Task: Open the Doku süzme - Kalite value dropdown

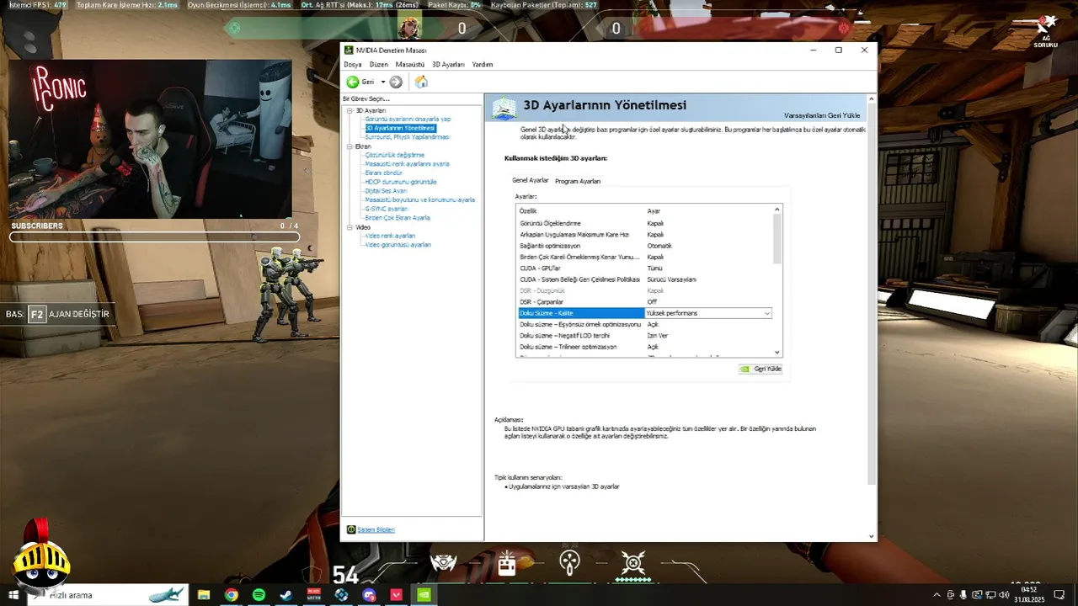Action: (766, 313)
